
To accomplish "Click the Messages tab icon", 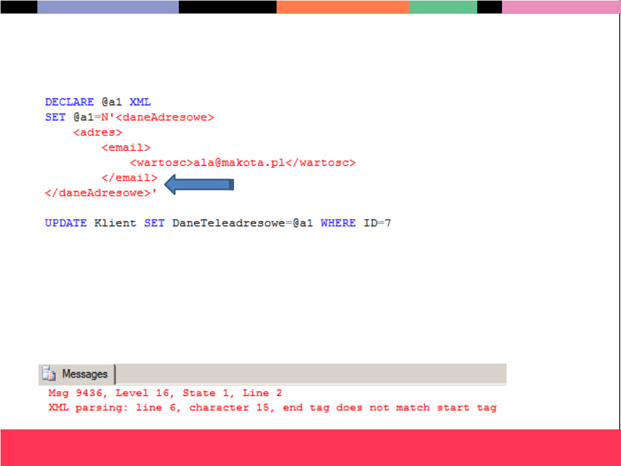I will point(49,375).
